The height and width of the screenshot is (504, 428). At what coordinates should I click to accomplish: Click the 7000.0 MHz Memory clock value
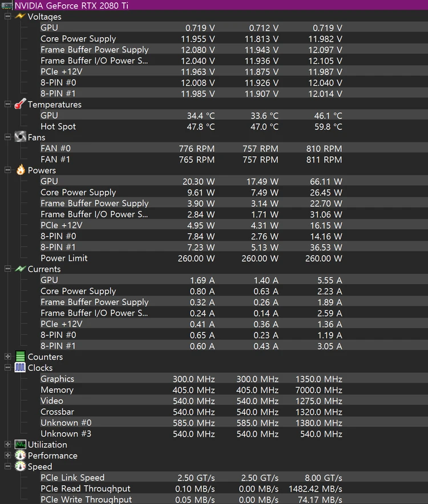click(319, 390)
